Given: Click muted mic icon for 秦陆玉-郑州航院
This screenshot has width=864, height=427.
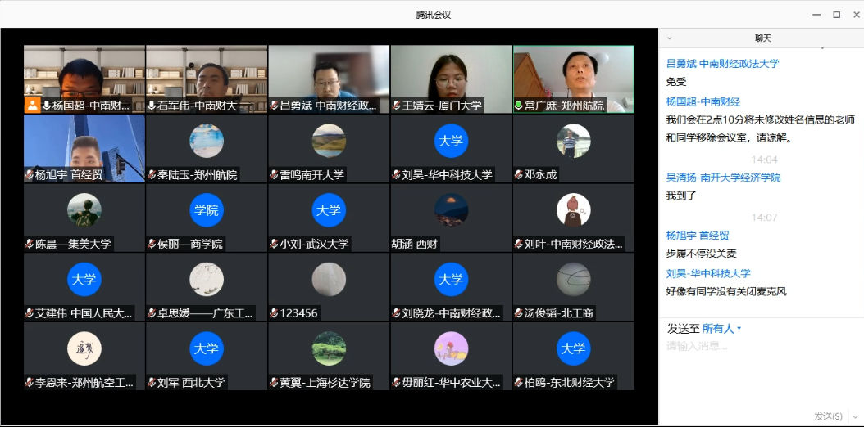Looking at the screenshot, I should 152,175.
